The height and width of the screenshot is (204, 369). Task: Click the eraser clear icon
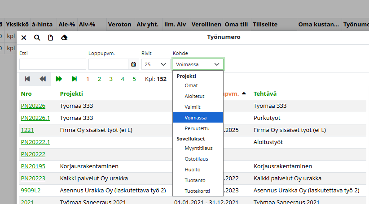[x=64, y=38]
